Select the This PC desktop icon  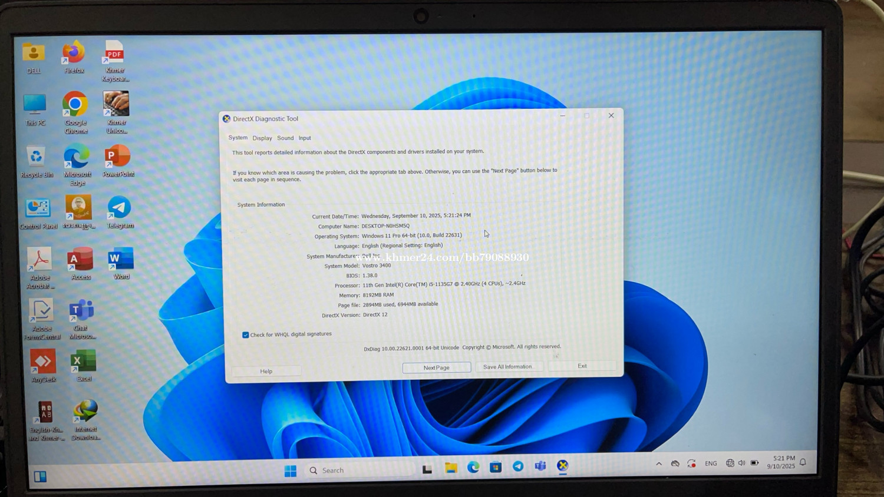(35, 110)
